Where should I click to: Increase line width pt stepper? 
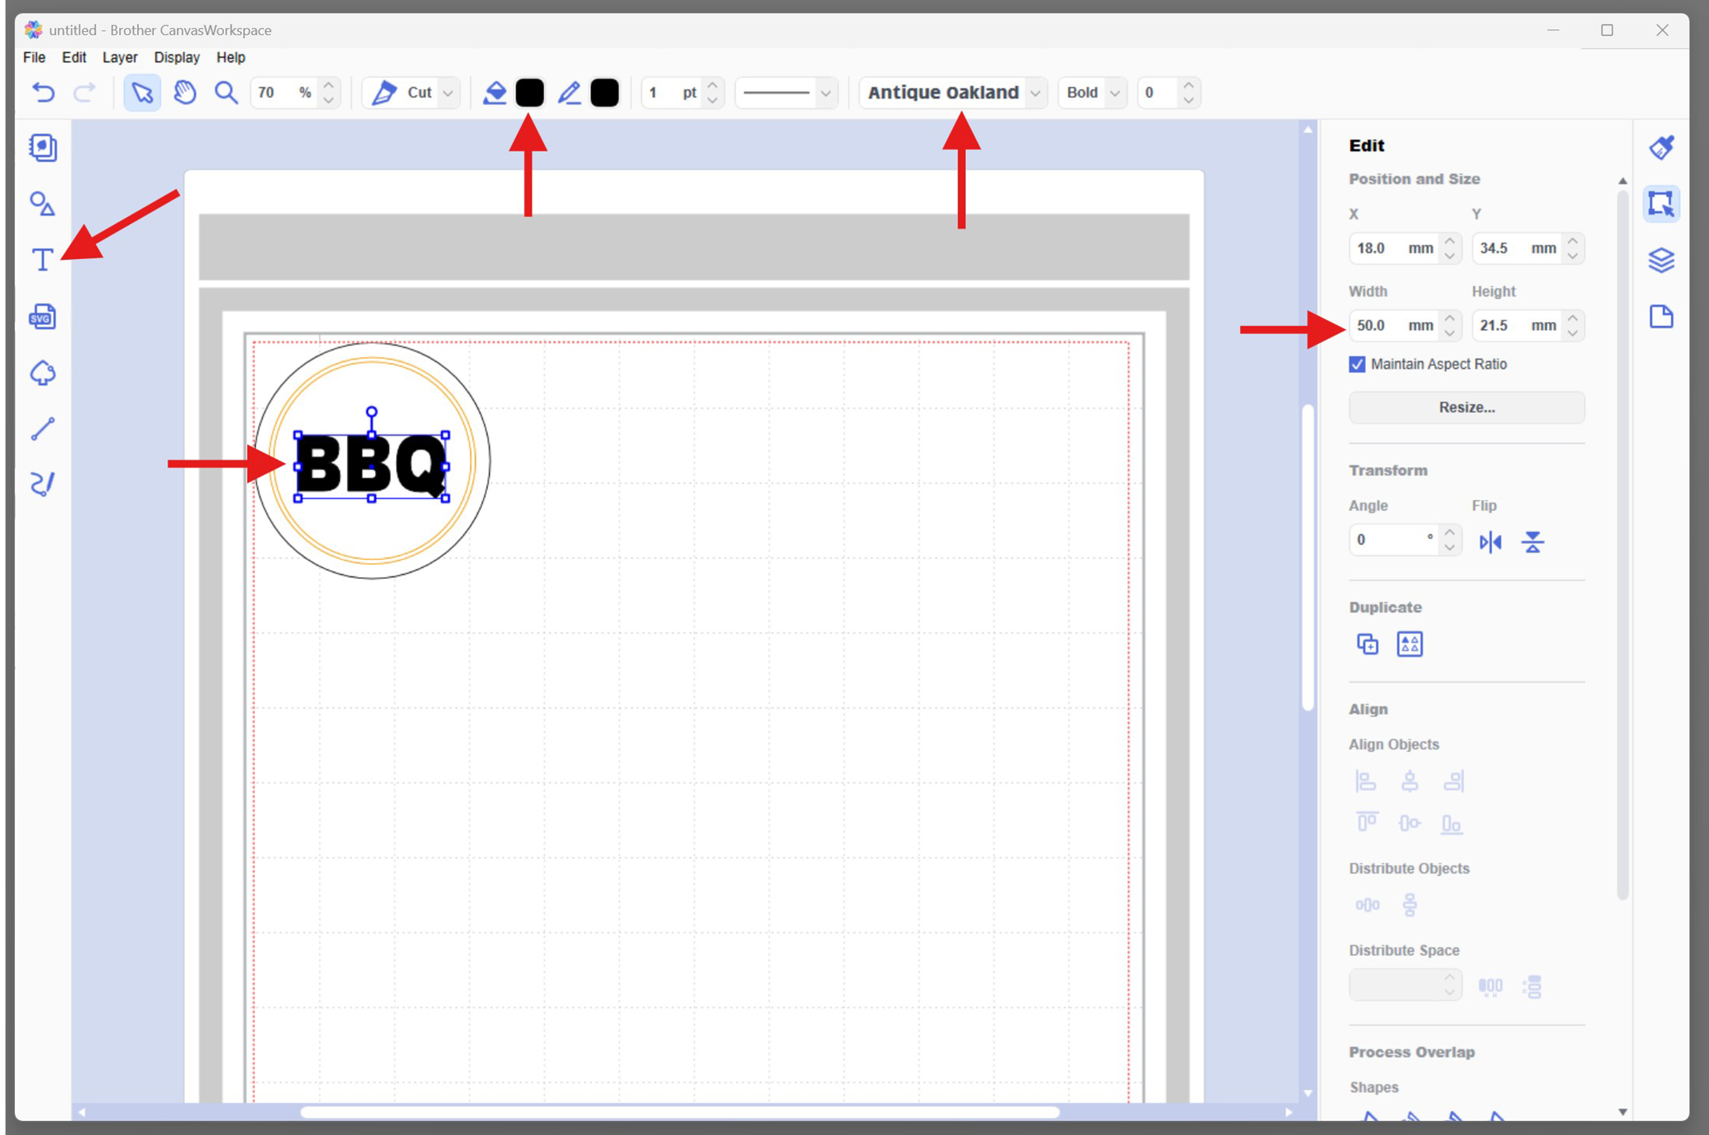tap(713, 86)
